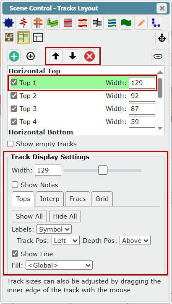Click the link chain icon
This screenshot has width=172, height=304.
point(158,57)
